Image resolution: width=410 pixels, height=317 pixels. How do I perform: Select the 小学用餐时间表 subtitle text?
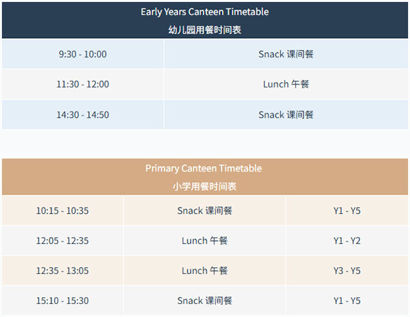[204, 186]
